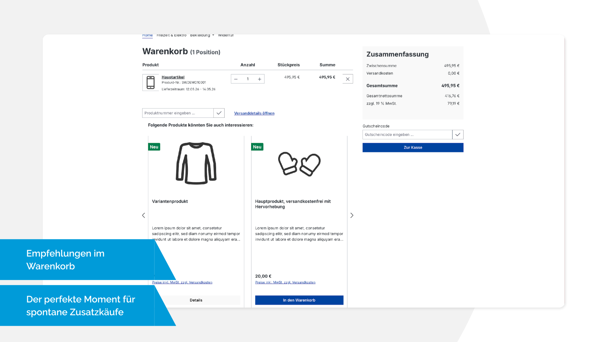Screen dimensions: 608x342
Task: Click the Stückpreis column header
Action: click(x=288, y=65)
